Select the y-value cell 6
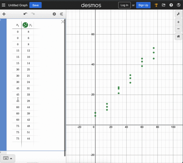Screen dimensions: 183x163 pyautogui.click(x=28, y=38)
